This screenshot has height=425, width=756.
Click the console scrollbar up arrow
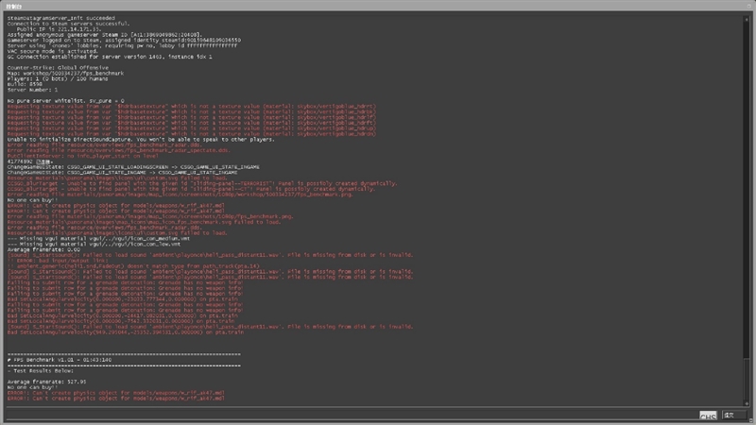[745, 18]
